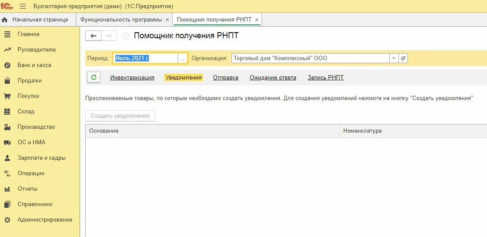Switch to Функциональность программы tab
Screen dimensions: 487x237
tap(124, 20)
